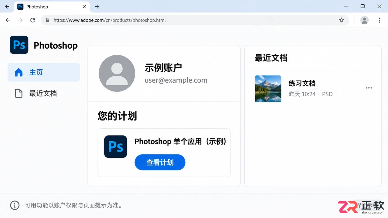The width and height of the screenshot is (388, 218).
Task: Click the 最近文档 panel heading
Action: [x=271, y=58]
